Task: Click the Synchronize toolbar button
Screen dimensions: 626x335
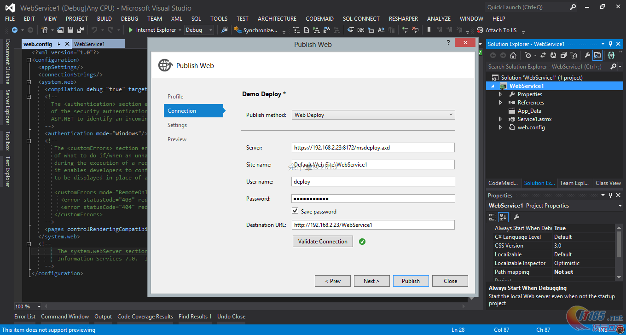Action: click(x=256, y=30)
